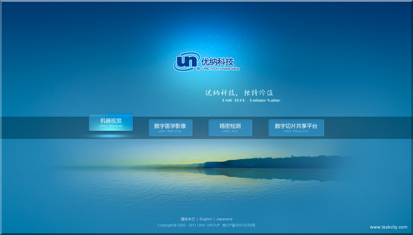
Task: Open the 机器视觉 UNIC IMAGINE section
Action: tap(111, 122)
